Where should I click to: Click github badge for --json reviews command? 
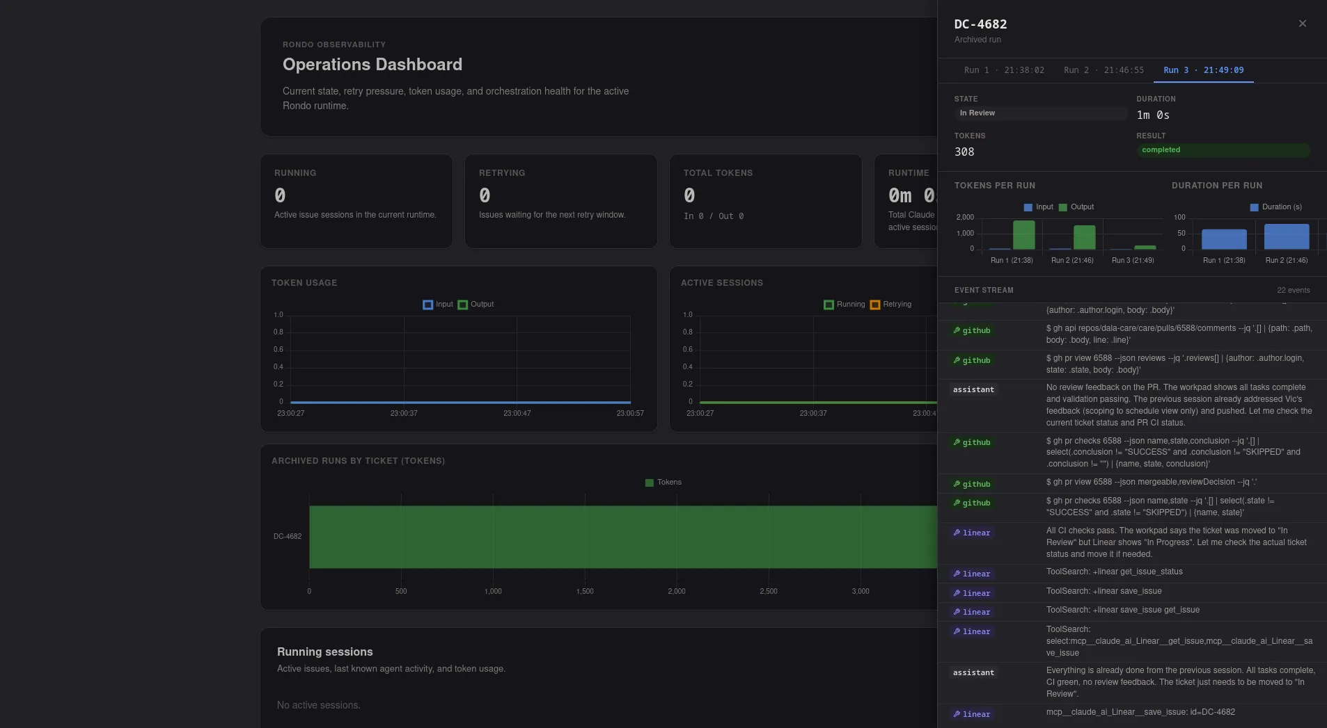click(x=972, y=361)
